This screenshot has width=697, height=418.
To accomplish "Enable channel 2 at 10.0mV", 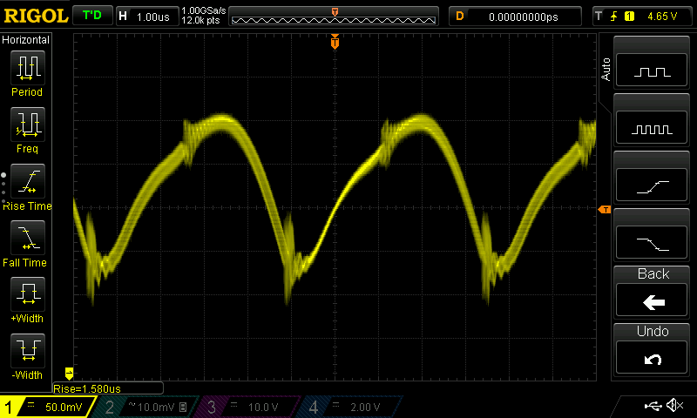I will [x=146, y=407].
